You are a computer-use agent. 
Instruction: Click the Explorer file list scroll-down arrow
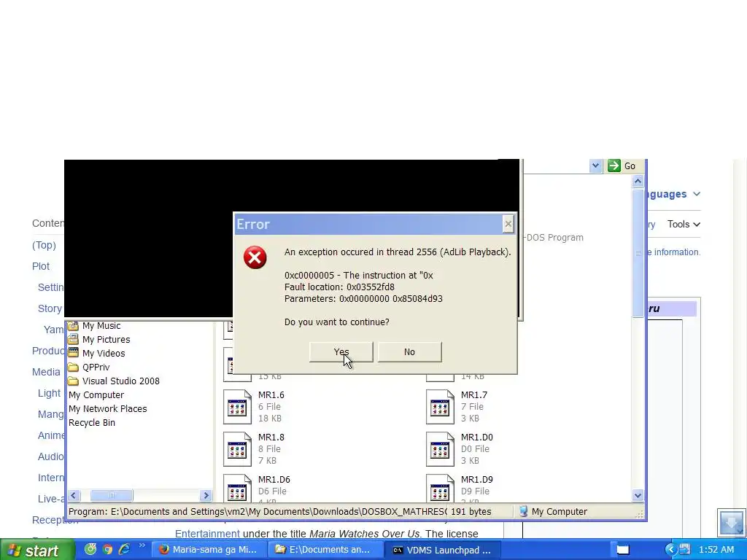[638, 495]
